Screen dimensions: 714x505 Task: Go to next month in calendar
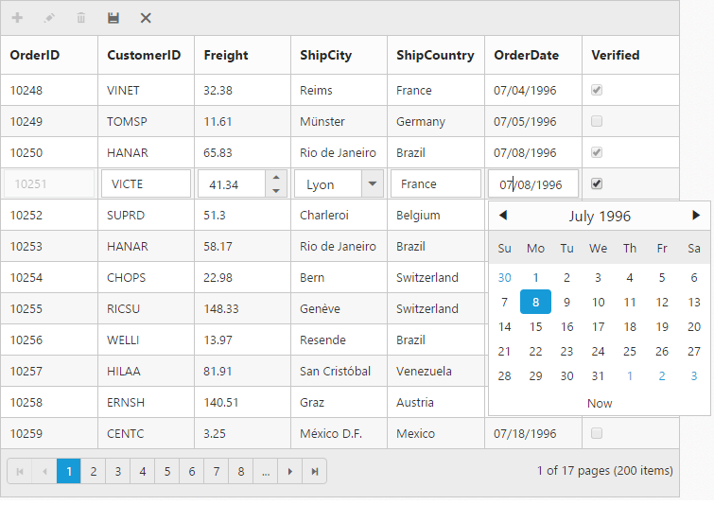[696, 216]
